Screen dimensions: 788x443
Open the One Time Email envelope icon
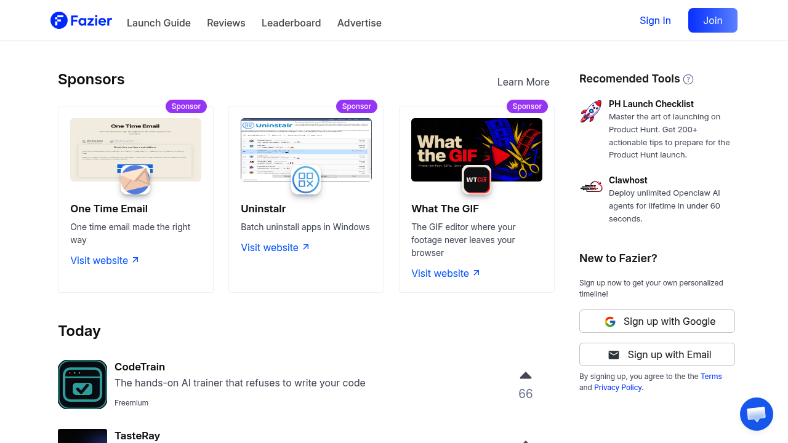point(135,180)
